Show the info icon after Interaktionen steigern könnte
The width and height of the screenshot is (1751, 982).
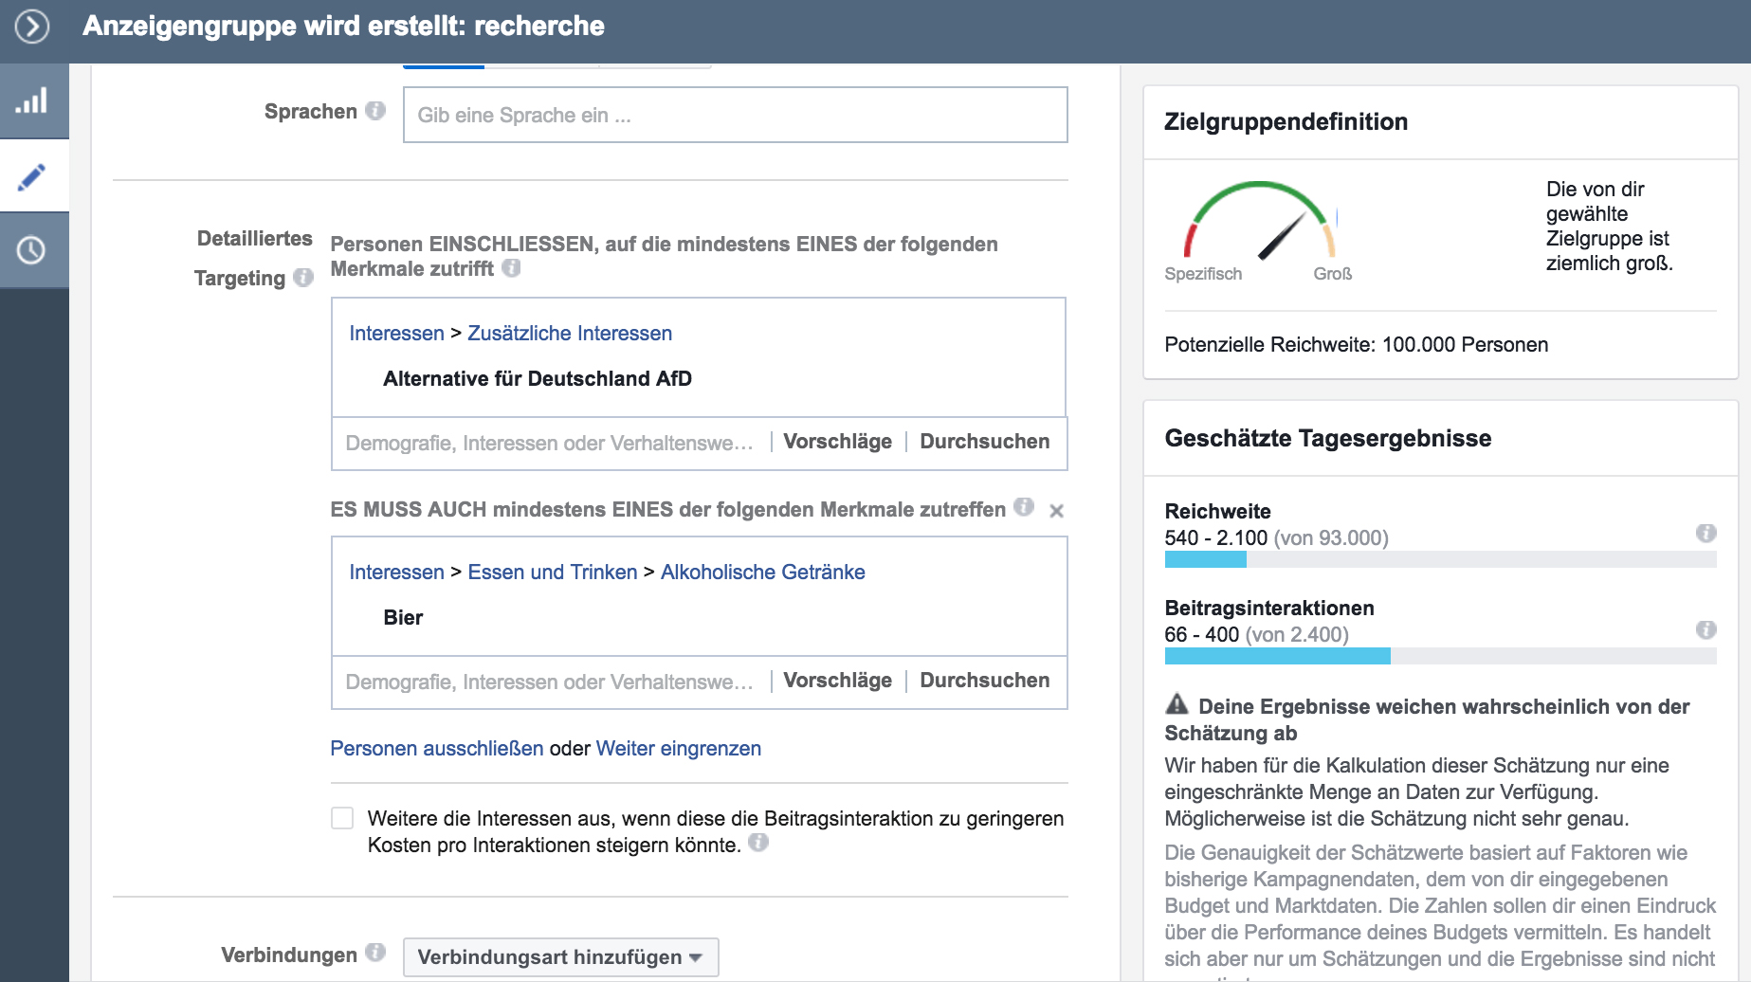coord(758,843)
